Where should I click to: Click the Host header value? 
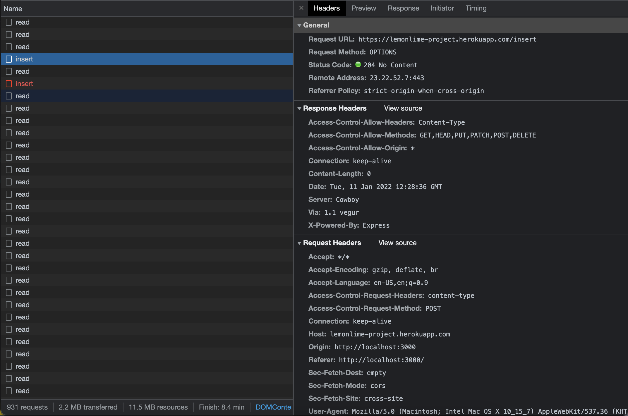coord(390,334)
